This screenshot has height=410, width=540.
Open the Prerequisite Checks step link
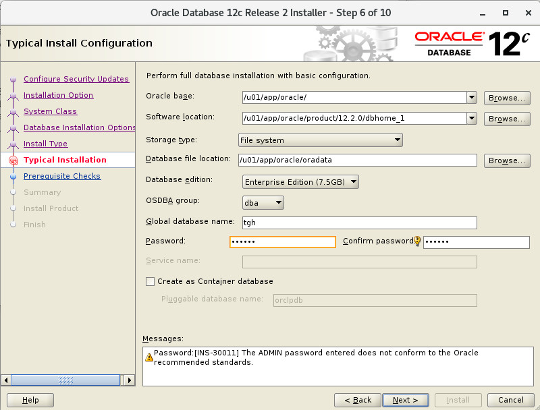point(62,176)
